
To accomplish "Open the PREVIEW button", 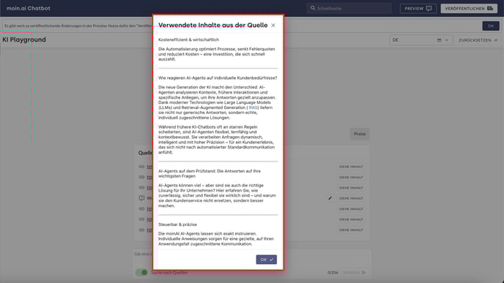I will [x=418, y=8].
